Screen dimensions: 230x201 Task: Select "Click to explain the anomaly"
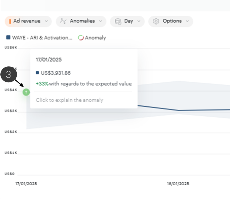70,100
